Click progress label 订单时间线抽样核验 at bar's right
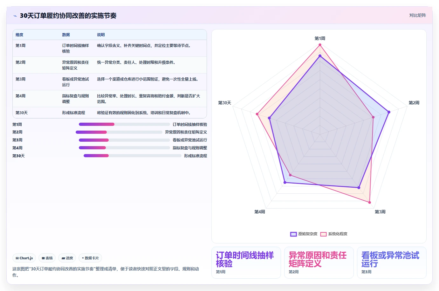Screen dimensions: 439x291 point(190,125)
